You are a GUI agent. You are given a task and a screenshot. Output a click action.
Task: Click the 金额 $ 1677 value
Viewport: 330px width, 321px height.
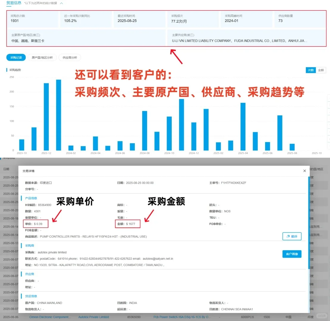(x=131, y=224)
